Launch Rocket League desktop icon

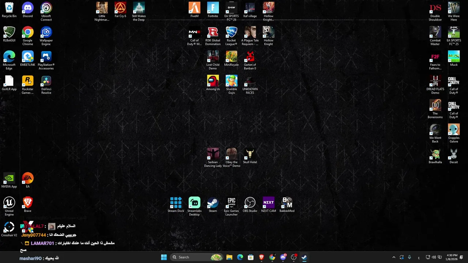231,36
